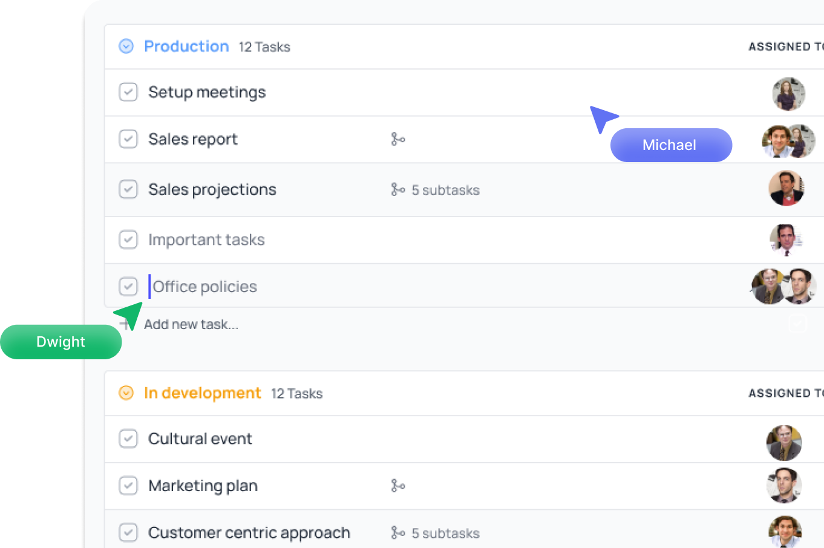Open assignee avatar for Setup meetings
The width and height of the screenshot is (824, 548).
(788, 94)
